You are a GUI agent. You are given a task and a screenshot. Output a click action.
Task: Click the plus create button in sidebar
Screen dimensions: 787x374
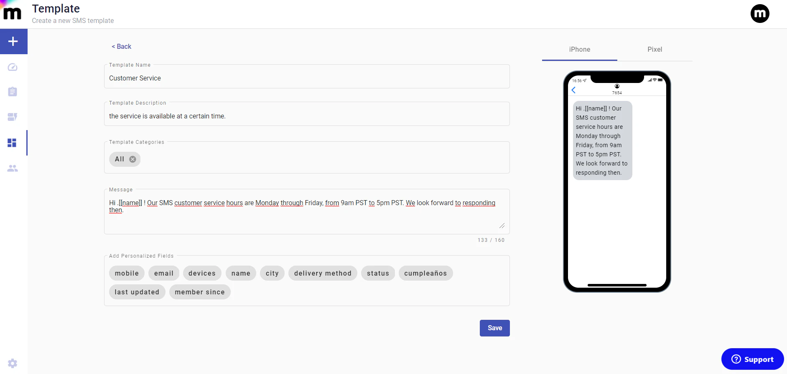click(x=13, y=41)
